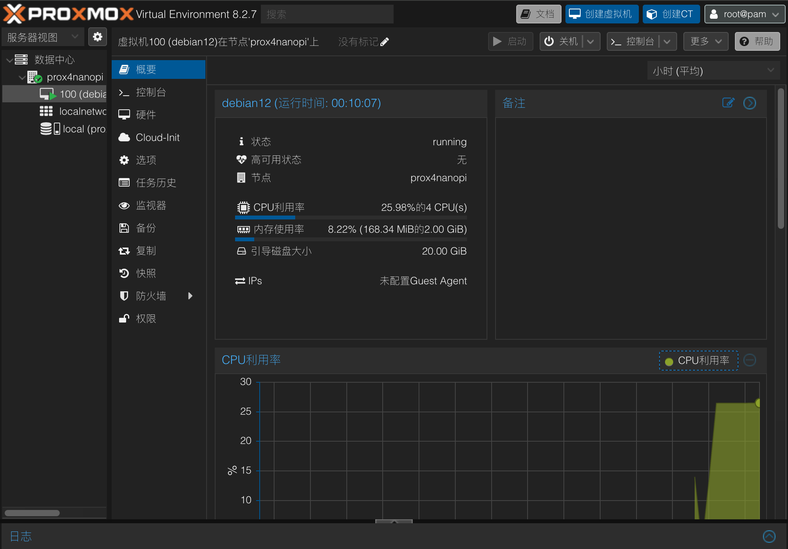Click the 没有标记 tags label

coord(358,42)
